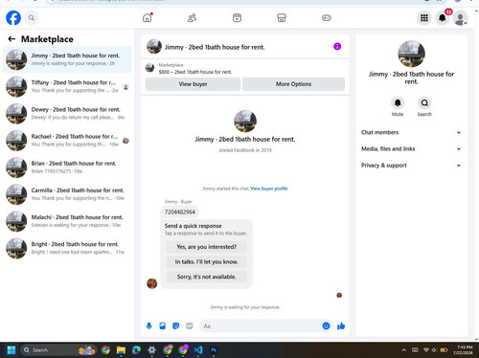Open the Video tab icon
479x358 pixels.
click(237, 18)
